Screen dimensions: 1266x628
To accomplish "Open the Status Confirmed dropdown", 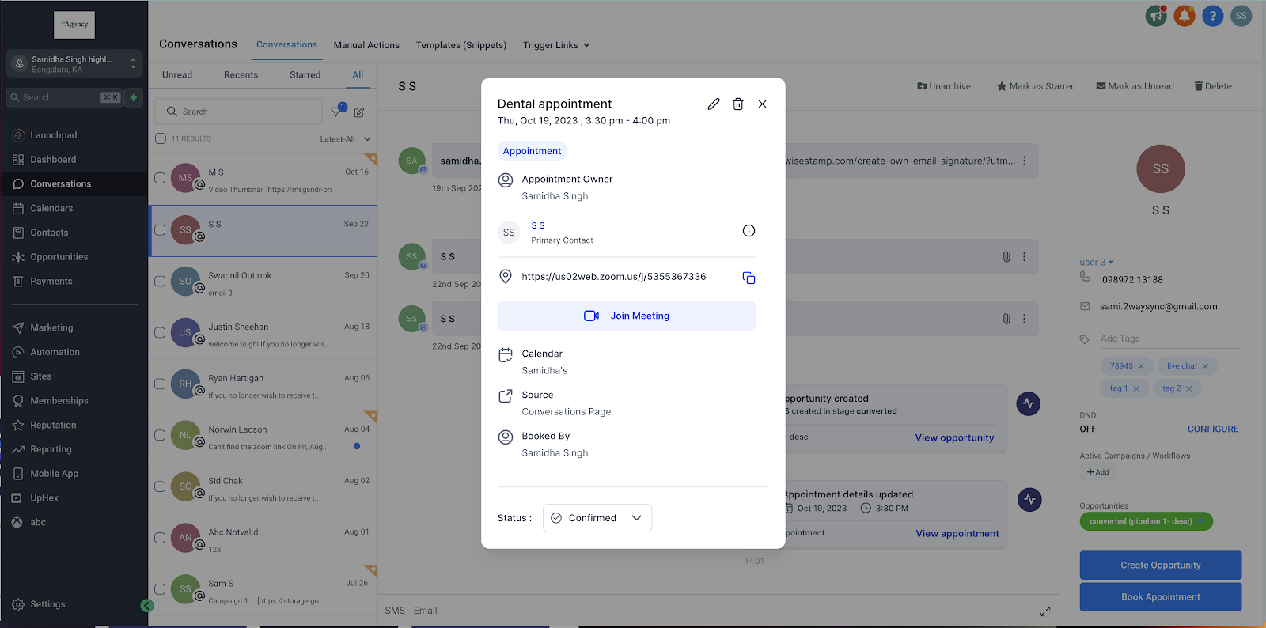I will click(597, 518).
